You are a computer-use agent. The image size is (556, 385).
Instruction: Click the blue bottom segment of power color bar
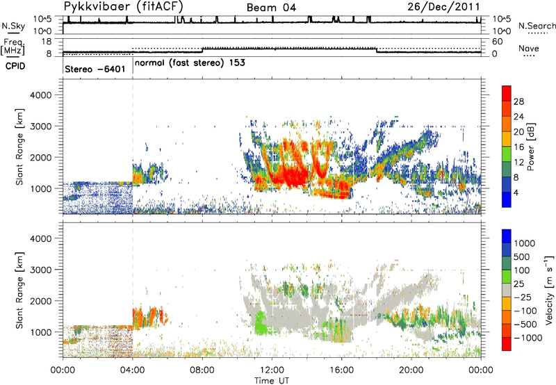[x=507, y=199]
